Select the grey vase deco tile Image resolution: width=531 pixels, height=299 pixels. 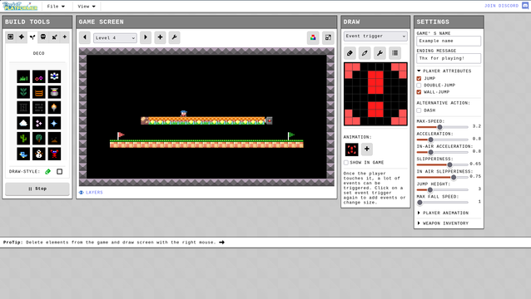pos(54,92)
